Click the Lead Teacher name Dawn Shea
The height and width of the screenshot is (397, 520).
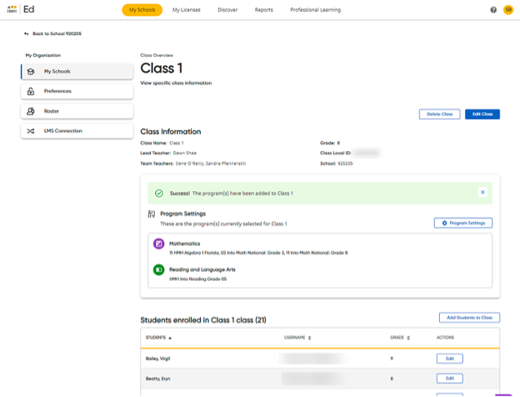[x=185, y=153]
